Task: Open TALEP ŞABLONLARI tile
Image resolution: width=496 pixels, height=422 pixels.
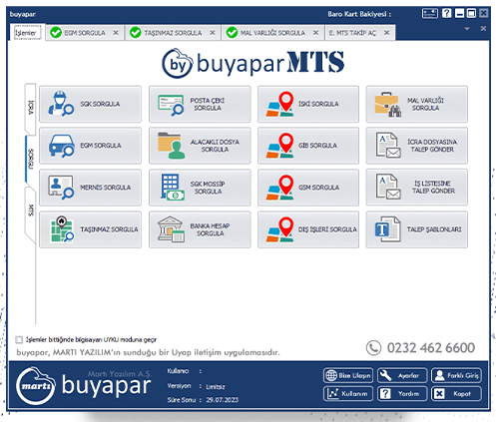Action: (x=417, y=229)
